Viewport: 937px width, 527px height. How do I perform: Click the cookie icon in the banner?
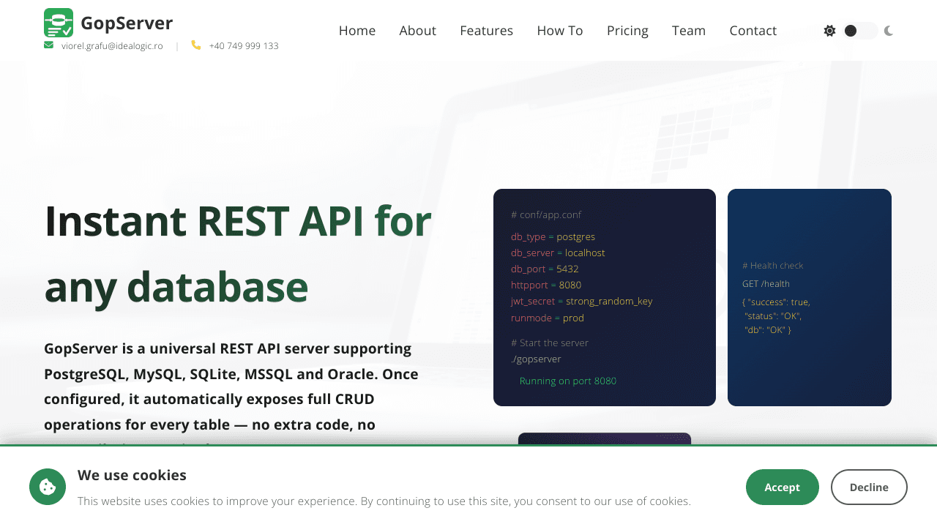click(47, 486)
